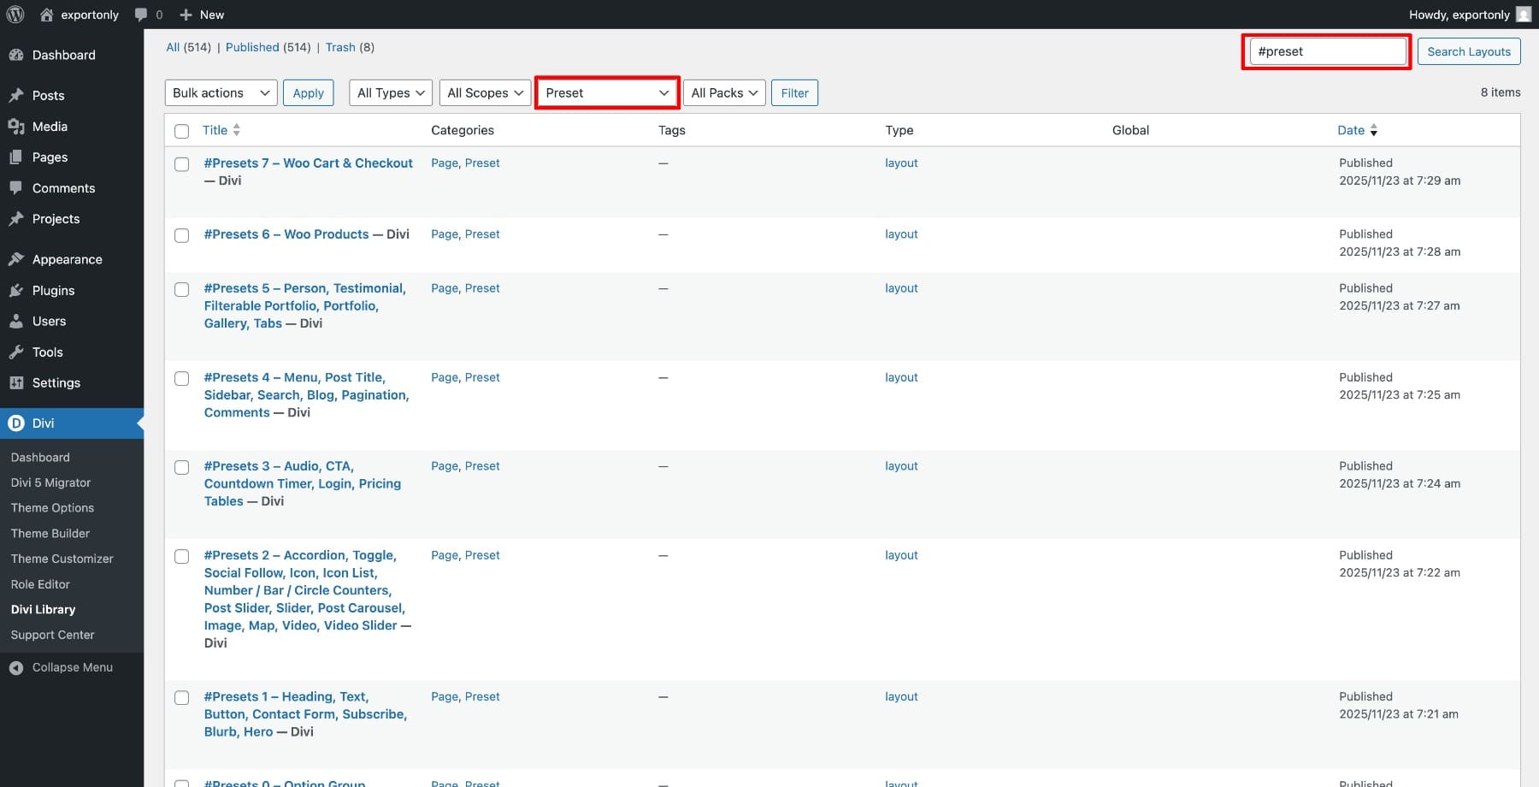The height and width of the screenshot is (787, 1539).
Task: Select the Presets 7 Woo Cart row checkbox
Action: point(181,164)
